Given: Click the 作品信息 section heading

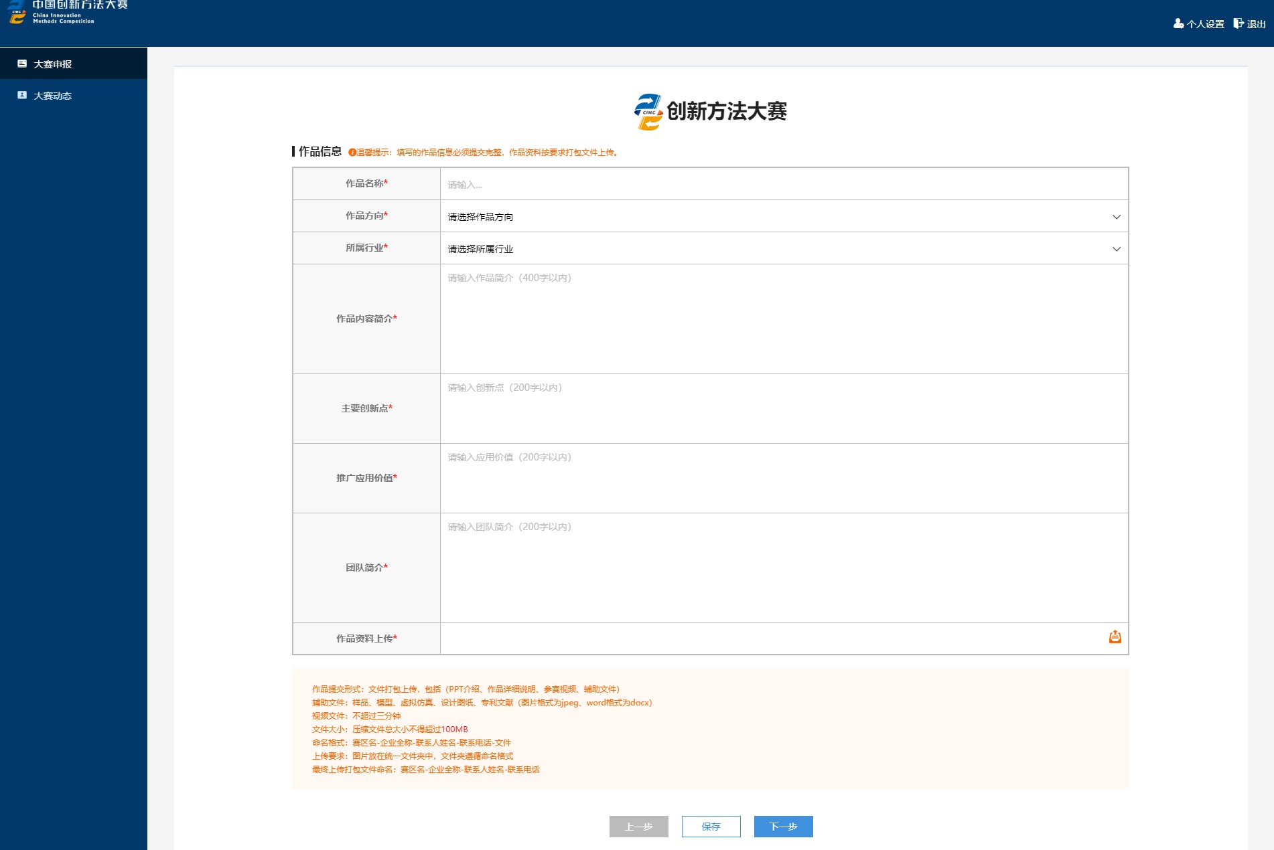Looking at the screenshot, I should 320,151.
